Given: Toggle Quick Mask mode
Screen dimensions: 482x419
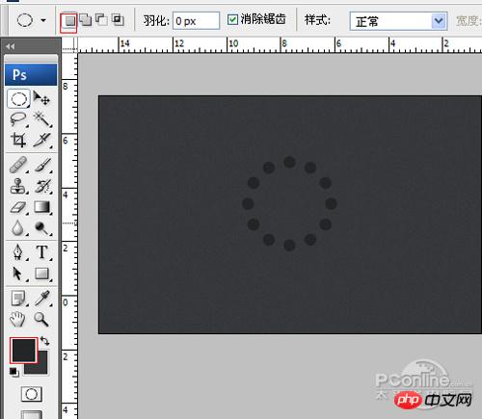Looking at the screenshot, I should (x=31, y=394).
